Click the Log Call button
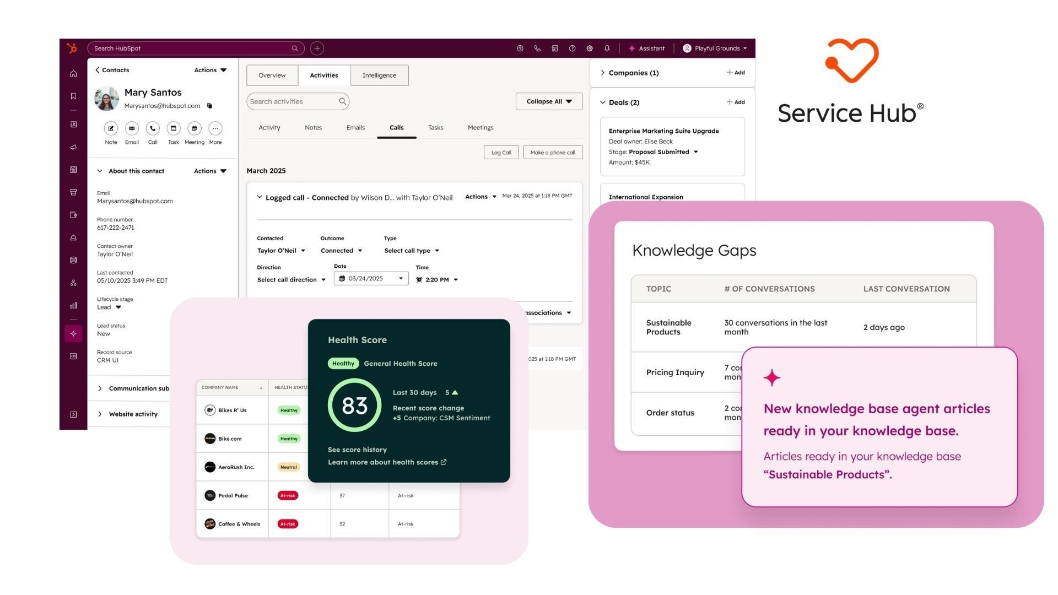Screen dimensions: 1058x595 501,153
